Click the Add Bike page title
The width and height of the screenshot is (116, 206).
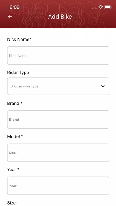click(60, 17)
